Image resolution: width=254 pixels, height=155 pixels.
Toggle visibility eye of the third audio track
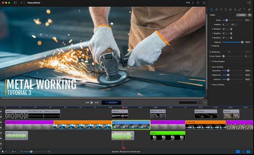(x=1, y=133)
